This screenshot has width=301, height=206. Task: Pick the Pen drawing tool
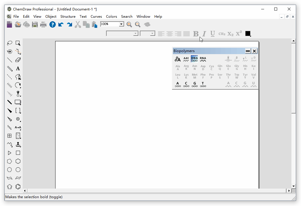tap(18, 77)
